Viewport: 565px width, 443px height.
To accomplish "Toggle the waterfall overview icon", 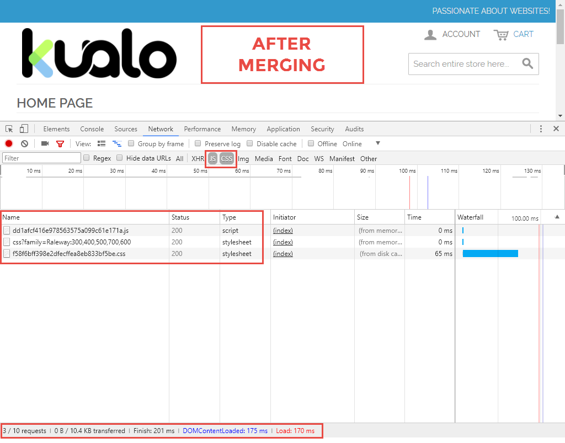I will click(116, 143).
